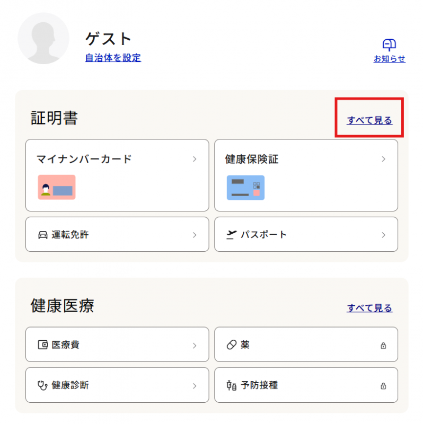Open すべて見る link in 証明書 section
Image resolution: width=423 pixels, height=424 pixels.
369,120
